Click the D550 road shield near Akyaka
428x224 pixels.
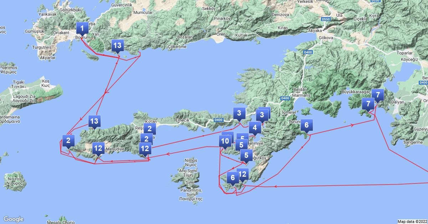point(325,18)
